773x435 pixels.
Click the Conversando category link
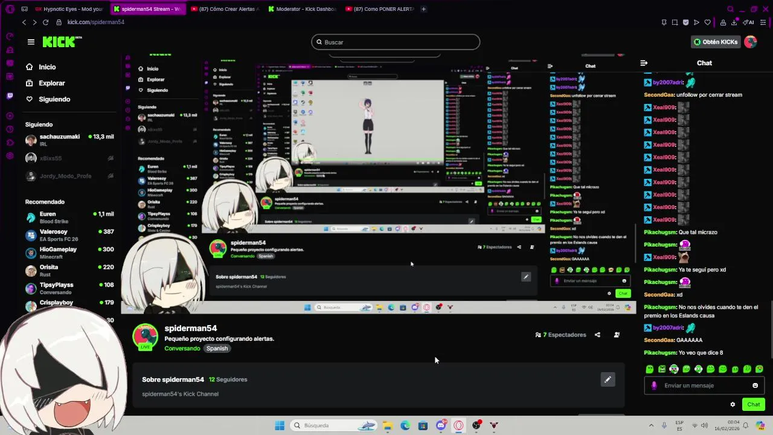click(182, 349)
